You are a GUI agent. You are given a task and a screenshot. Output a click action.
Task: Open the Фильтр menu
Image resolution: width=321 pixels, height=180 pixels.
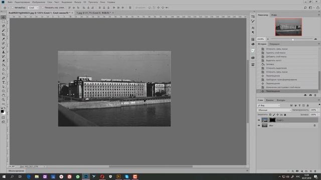[78, 2]
